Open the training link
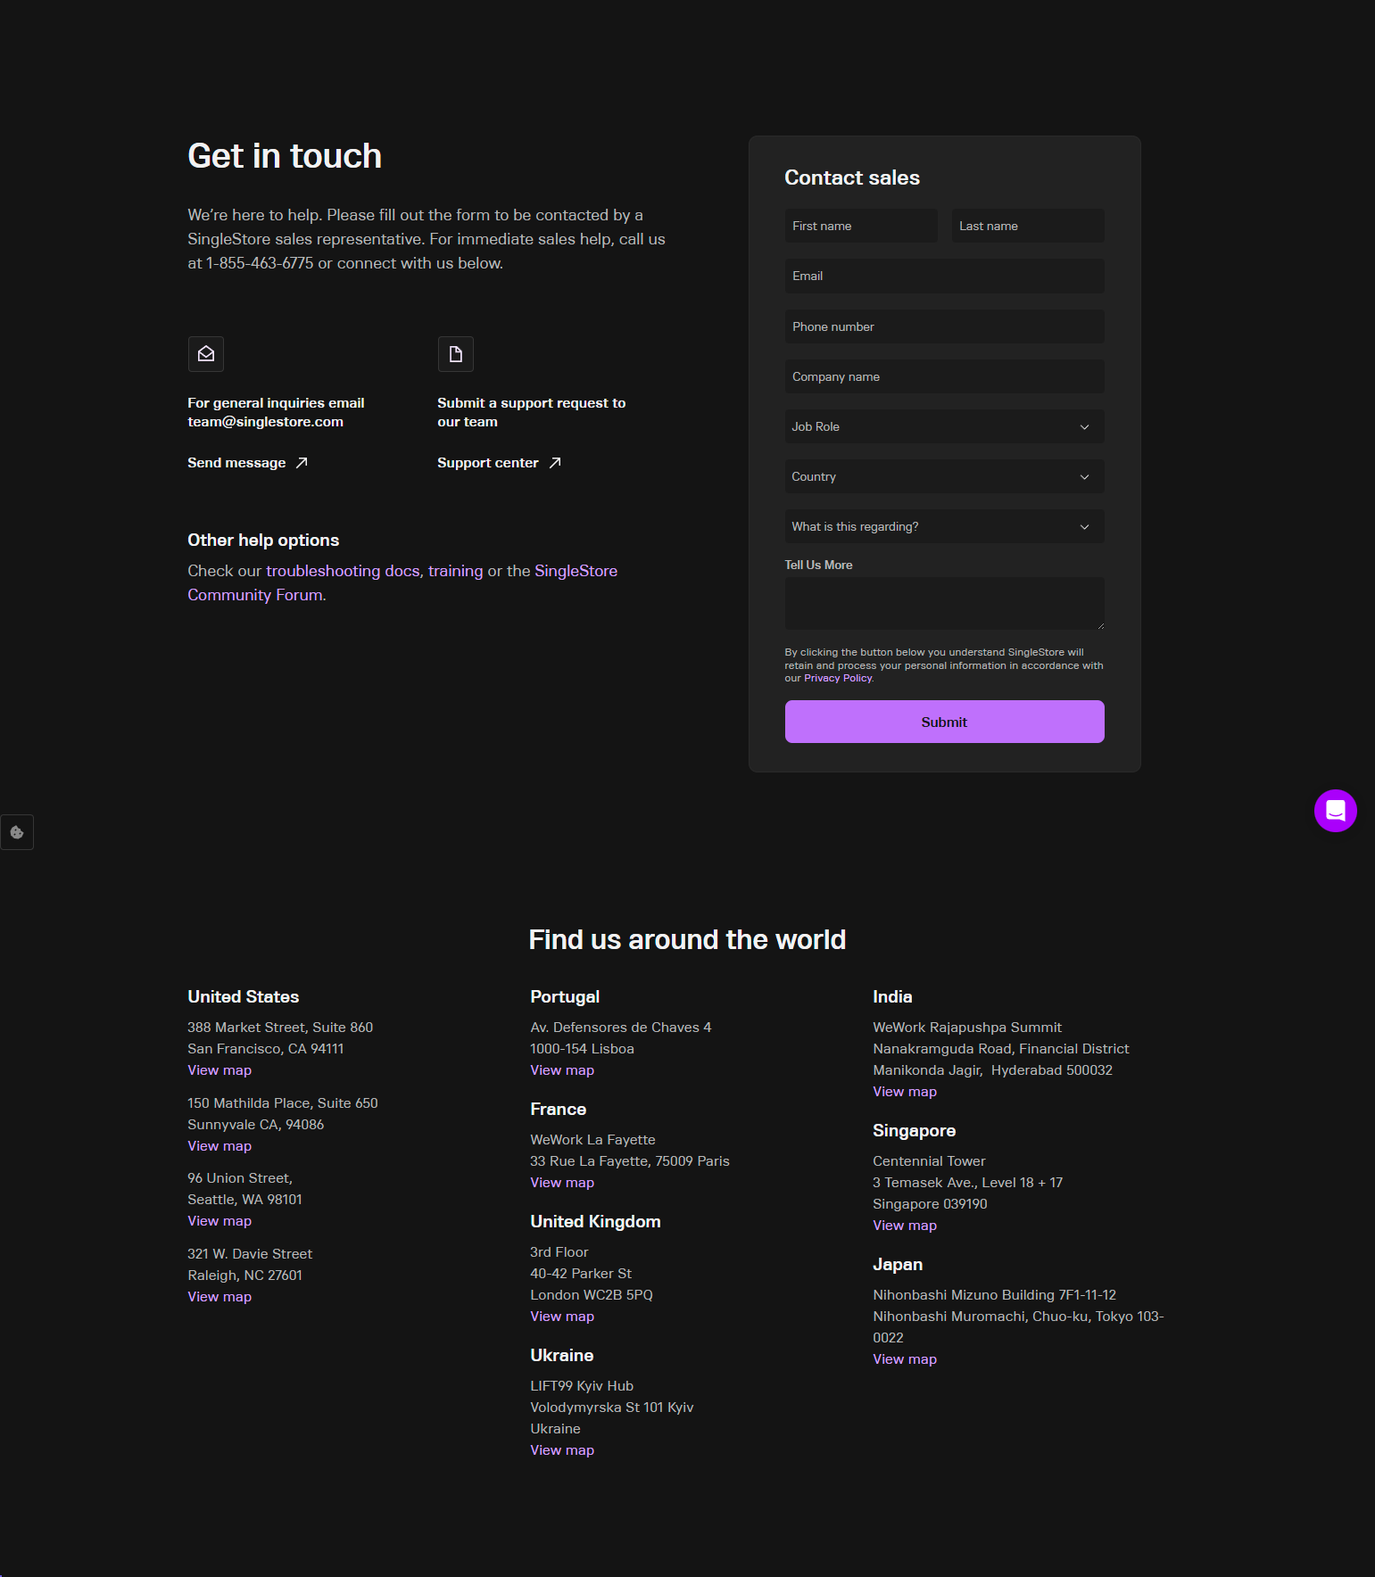The height and width of the screenshot is (1577, 1375). 455,571
